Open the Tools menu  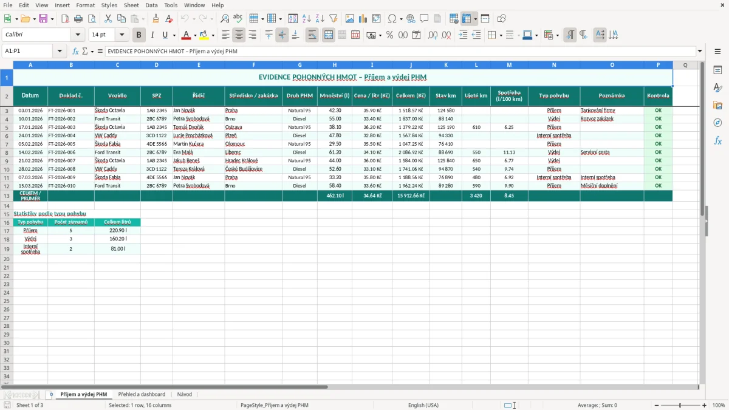171,5
